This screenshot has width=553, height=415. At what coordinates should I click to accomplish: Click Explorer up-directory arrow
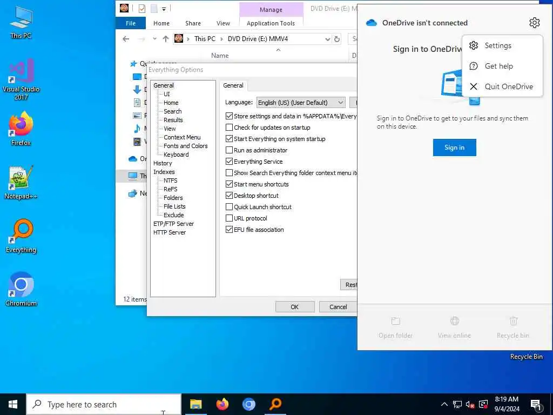(x=165, y=39)
